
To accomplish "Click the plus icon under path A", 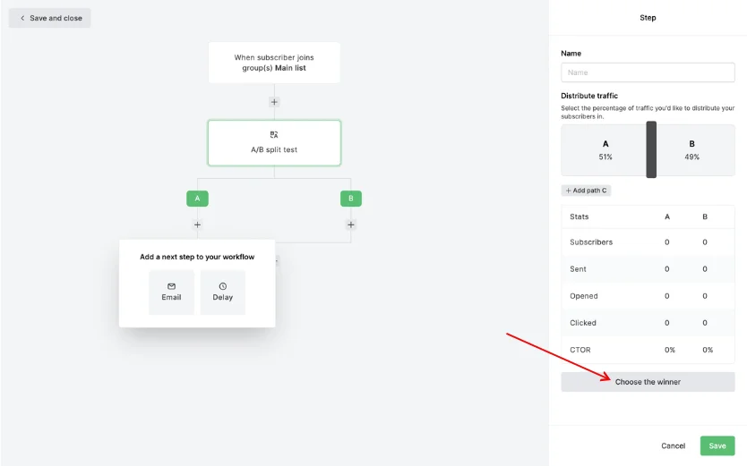I will tap(197, 225).
